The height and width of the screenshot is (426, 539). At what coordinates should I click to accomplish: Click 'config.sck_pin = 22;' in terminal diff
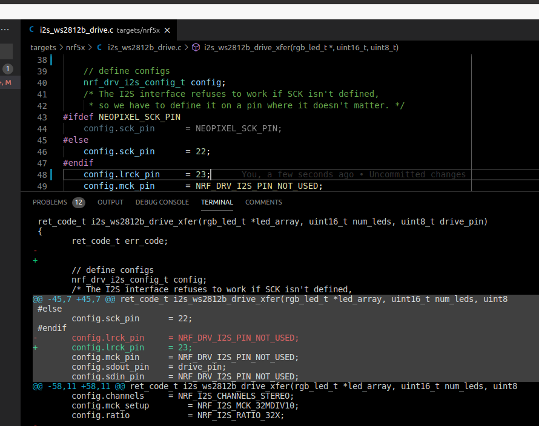tap(132, 318)
